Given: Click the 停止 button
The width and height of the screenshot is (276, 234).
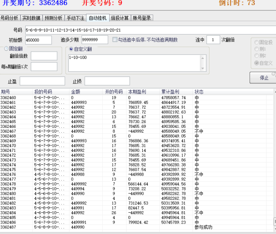Looking at the screenshot, I should click(x=263, y=78).
